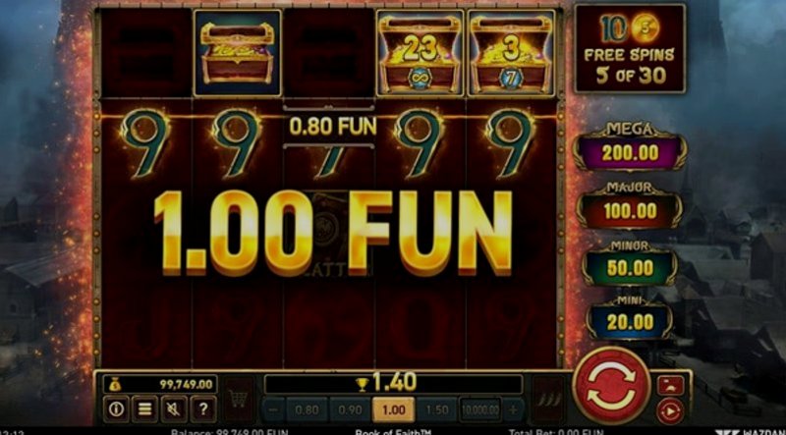
Task: Start autoplay with the circular play icon
Action: pos(670,411)
